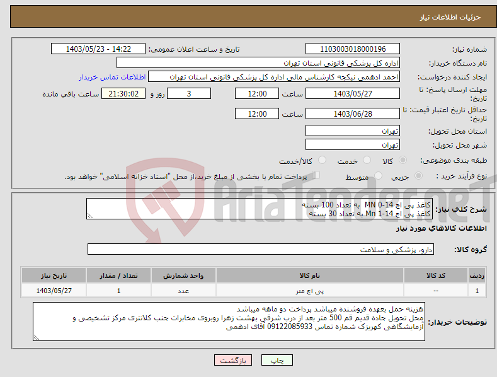Click the جزئیات اطلاعات نیاز page header
The width and height of the screenshot is (497, 377).
(x=450, y=17)
